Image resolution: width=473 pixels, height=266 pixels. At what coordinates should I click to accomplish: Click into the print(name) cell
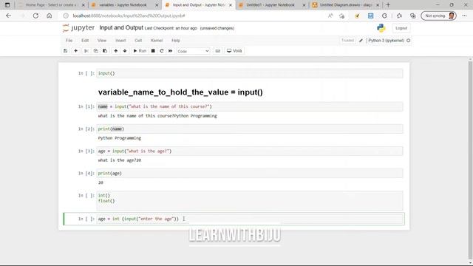pyautogui.click(x=250, y=129)
